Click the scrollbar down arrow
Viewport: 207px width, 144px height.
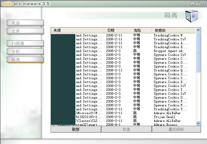click(x=198, y=123)
